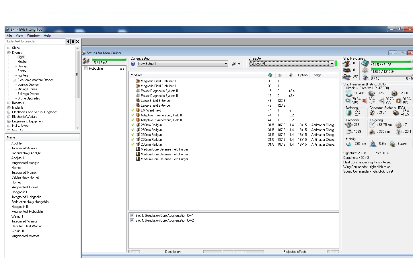Image resolution: width=413 pixels, height=258 pixels.
Task: Click the drone bay icon above 15 / 15 m3
Action: coord(86,61)
